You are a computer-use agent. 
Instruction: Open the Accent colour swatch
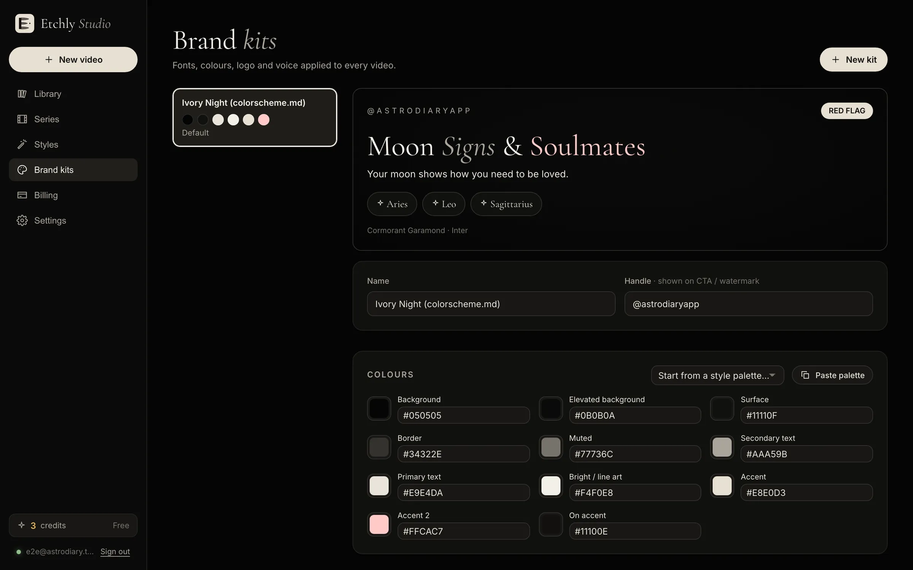(x=722, y=486)
